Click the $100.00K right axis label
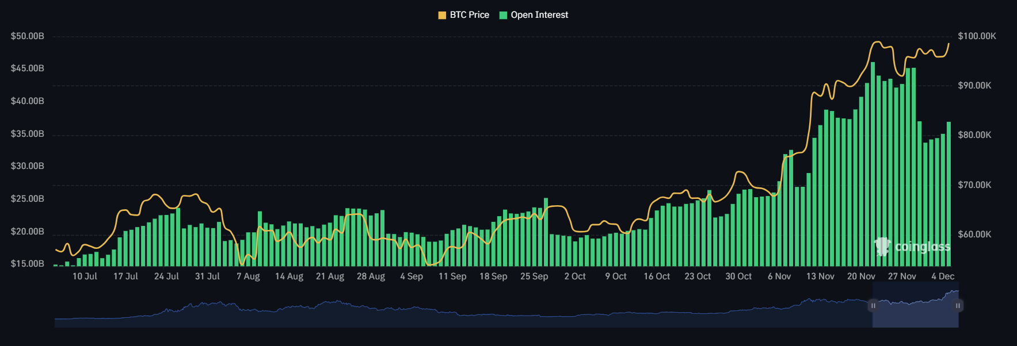Image resolution: width=1017 pixels, height=346 pixels. click(x=977, y=36)
